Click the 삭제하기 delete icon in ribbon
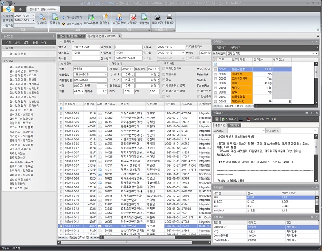This screenshot has width=322, height=251. pyautogui.click(x=133, y=17)
